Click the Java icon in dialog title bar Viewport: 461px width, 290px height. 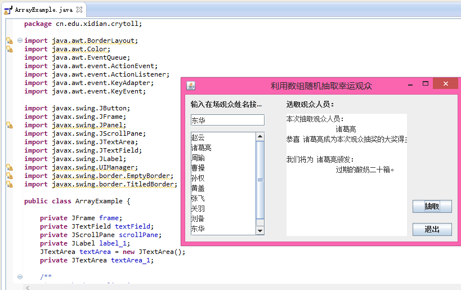(x=191, y=86)
